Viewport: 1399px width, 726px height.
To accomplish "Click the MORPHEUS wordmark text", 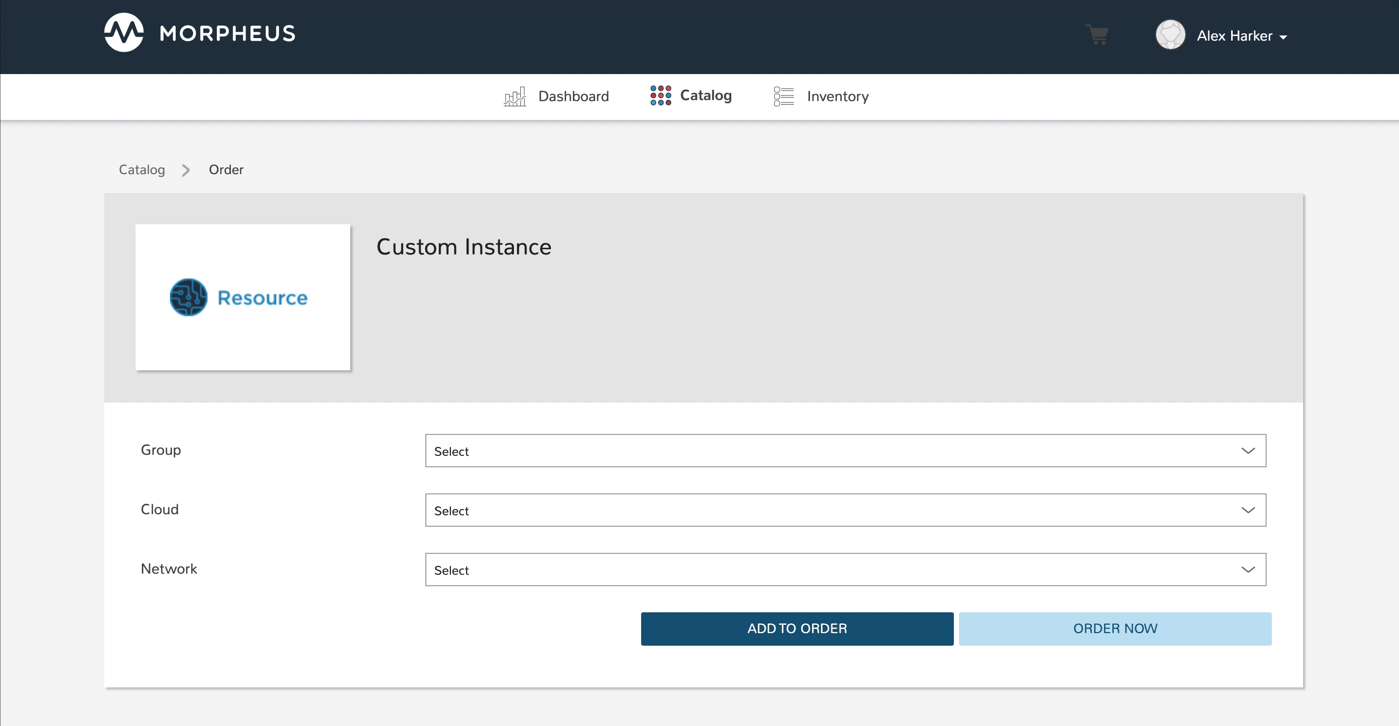I will tap(228, 34).
